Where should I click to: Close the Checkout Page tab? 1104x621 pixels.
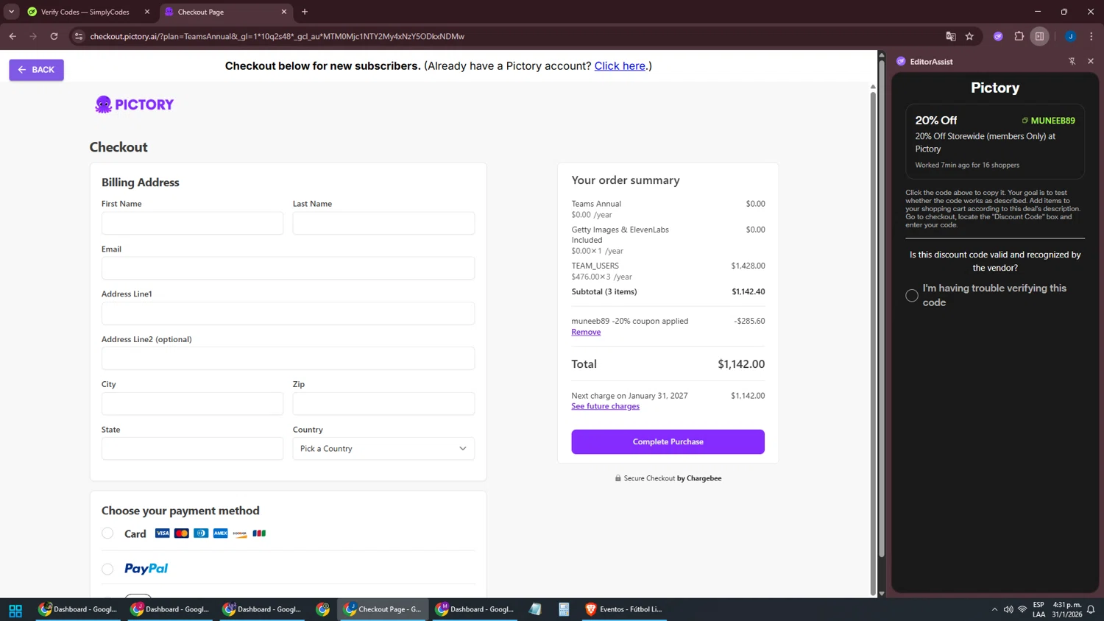pyautogui.click(x=284, y=12)
